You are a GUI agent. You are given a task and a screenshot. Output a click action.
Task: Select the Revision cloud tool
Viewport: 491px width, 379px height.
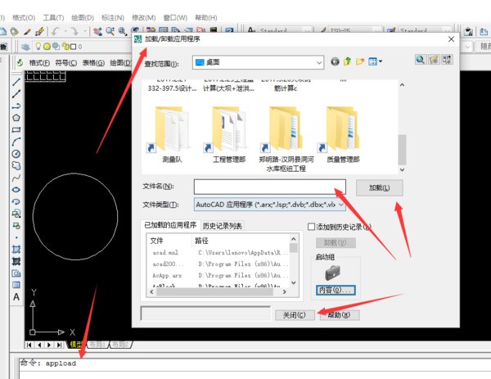click(x=16, y=165)
